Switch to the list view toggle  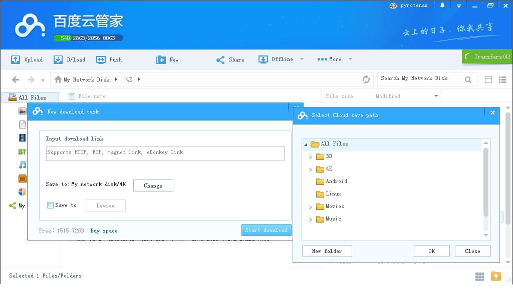(503, 79)
